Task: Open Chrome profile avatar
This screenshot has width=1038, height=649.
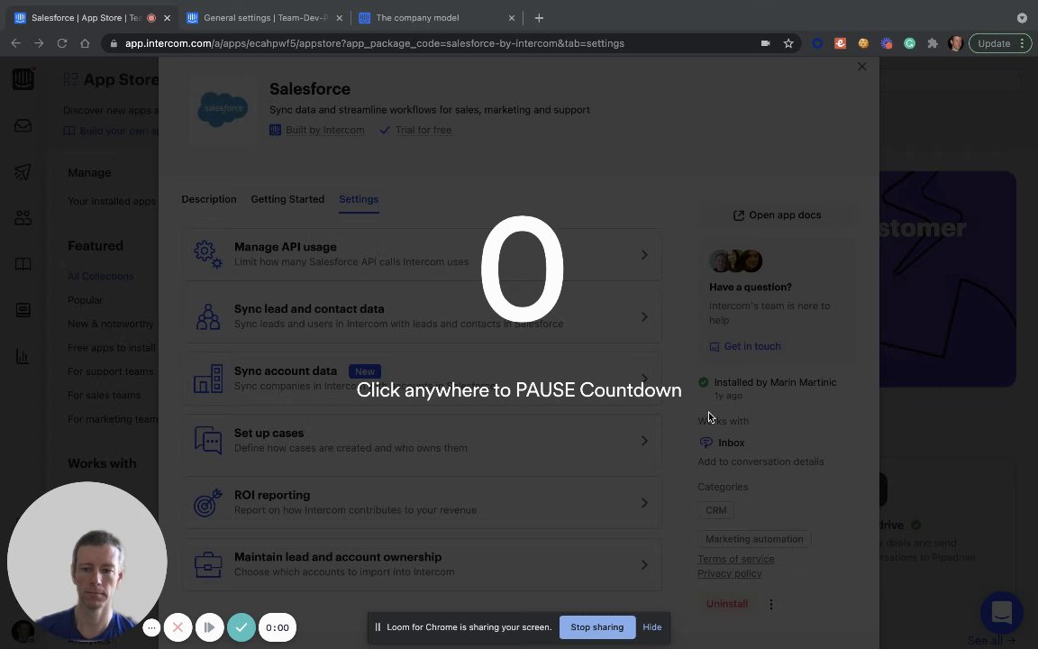Action: click(x=954, y=43)
